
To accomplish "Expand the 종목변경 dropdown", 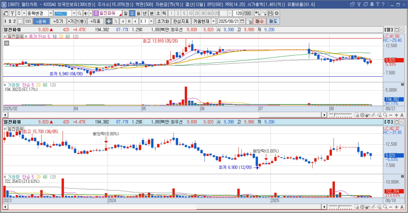I will [x=51, y=13].
